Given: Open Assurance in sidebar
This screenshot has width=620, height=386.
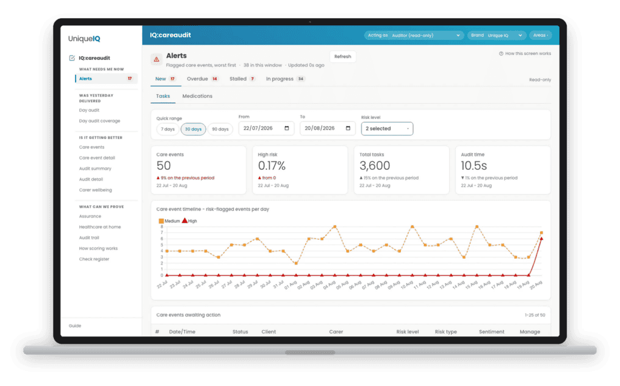Looking at the screenshot, I should (90, 216).
